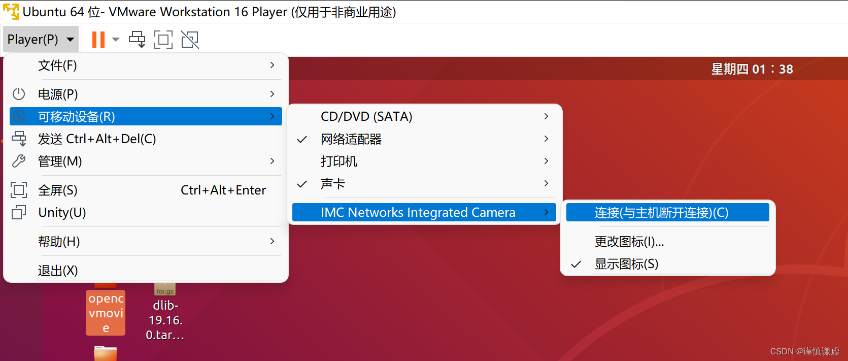848x361 pixels.
Task: Click the Ubuntu clock 星期四 01:38
Action: coord(752,69)
